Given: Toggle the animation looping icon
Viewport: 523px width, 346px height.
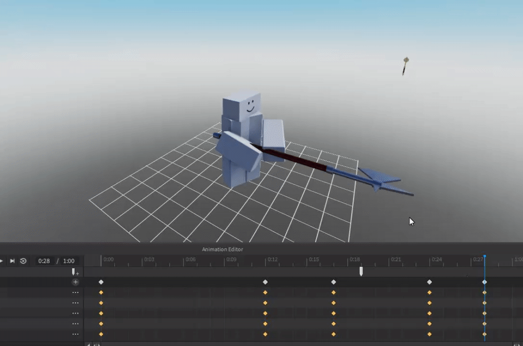Looking at the screenshot, I should (x=23, y=261).
